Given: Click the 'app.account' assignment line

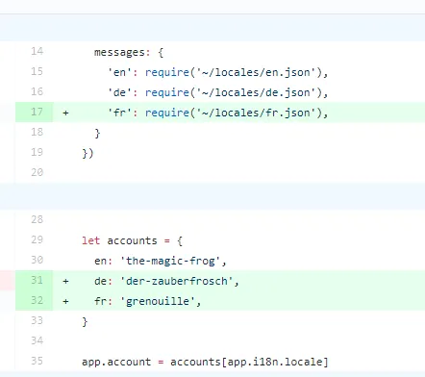Looking at the screenshot, I should click(205, 362).
